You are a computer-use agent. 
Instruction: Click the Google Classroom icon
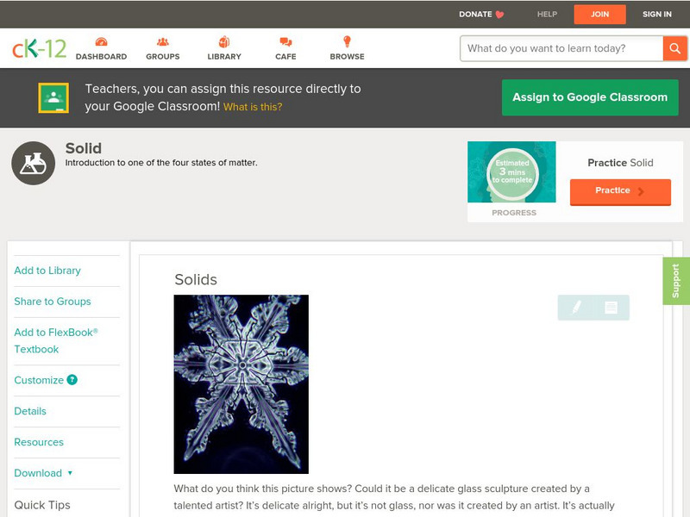[53, 97]
